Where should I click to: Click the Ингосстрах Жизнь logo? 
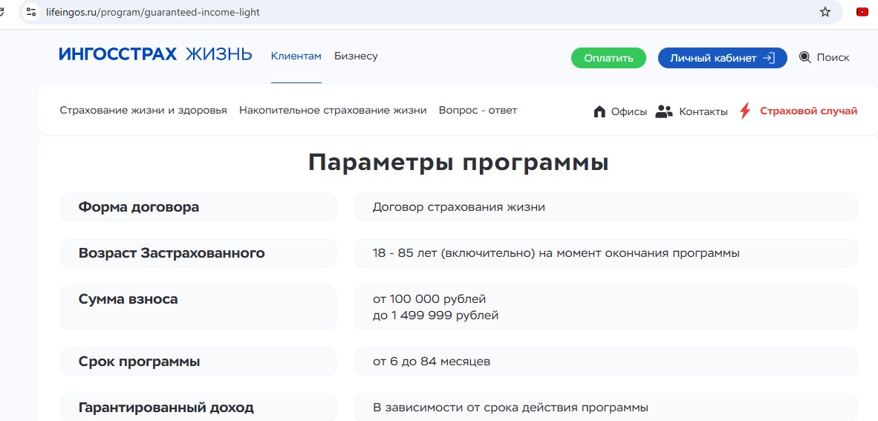click(155, 55)
